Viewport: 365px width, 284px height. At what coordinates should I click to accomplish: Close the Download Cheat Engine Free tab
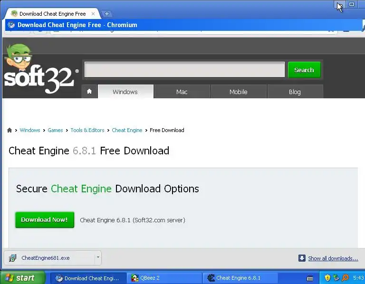pos(93,14)
